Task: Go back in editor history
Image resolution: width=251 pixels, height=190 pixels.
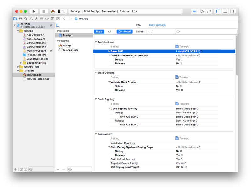Action: pyautogui.click(x=64, y=19)
